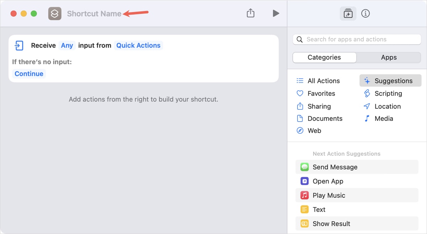Select the All Actions category
This screenshot has height=234, width=427.
coord(323,81)
